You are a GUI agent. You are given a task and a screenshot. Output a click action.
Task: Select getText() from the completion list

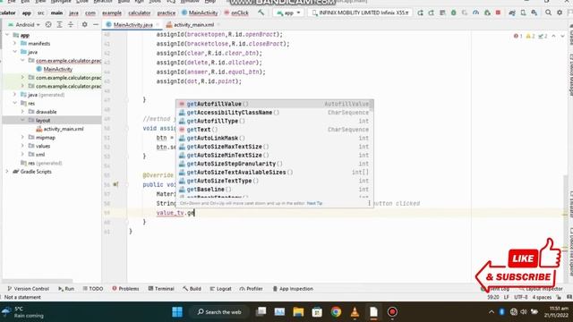click(x=275, y=130)
